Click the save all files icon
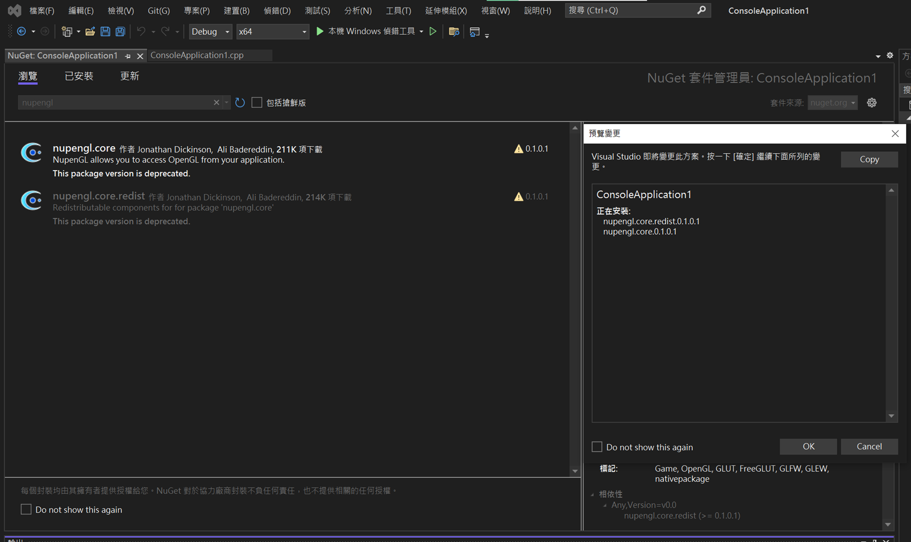This screenshot has height=542, width=911. point(120,32)
